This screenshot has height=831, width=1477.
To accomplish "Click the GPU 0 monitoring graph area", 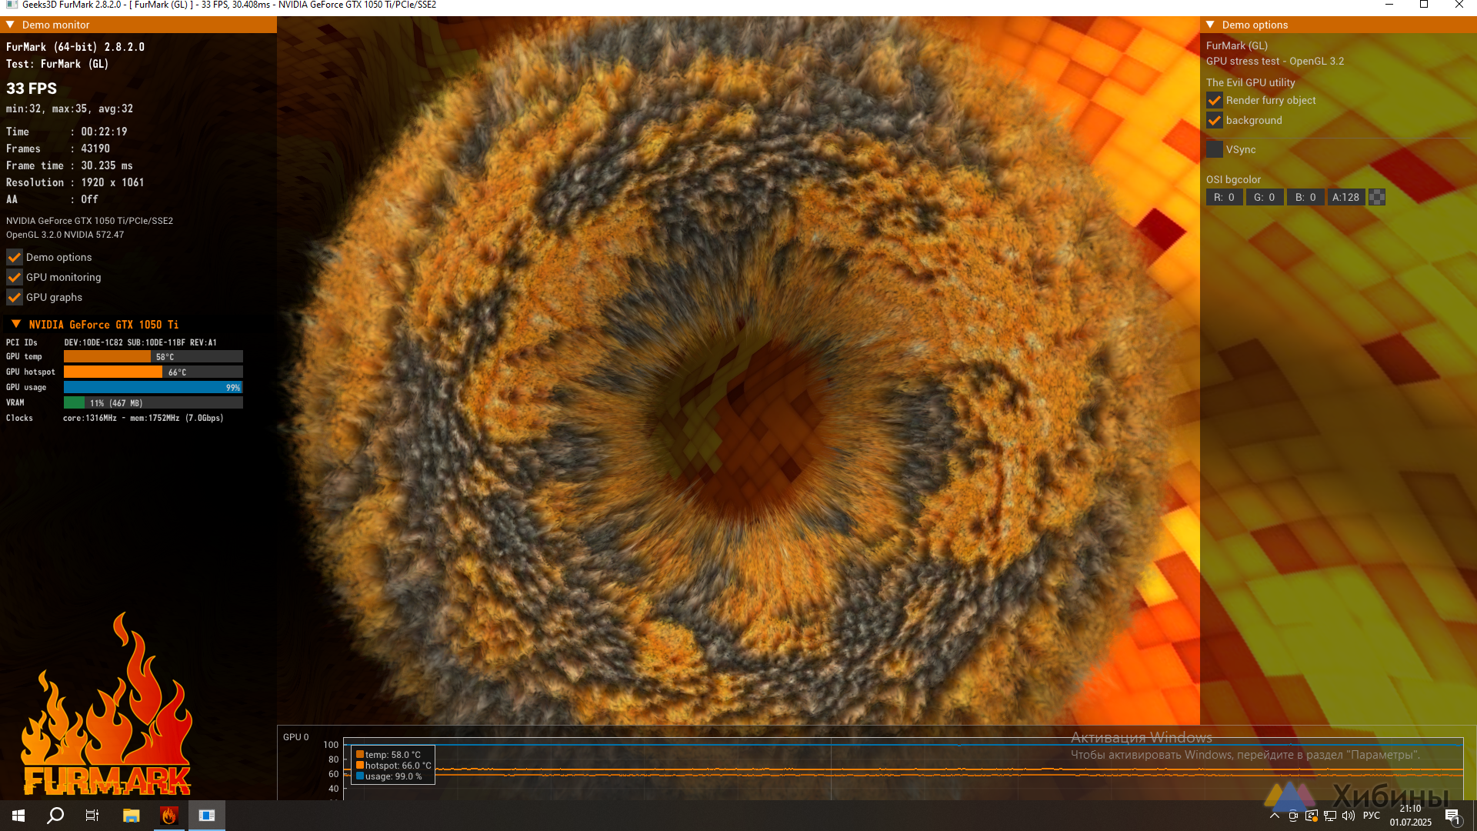I will (x=903, y=769).
